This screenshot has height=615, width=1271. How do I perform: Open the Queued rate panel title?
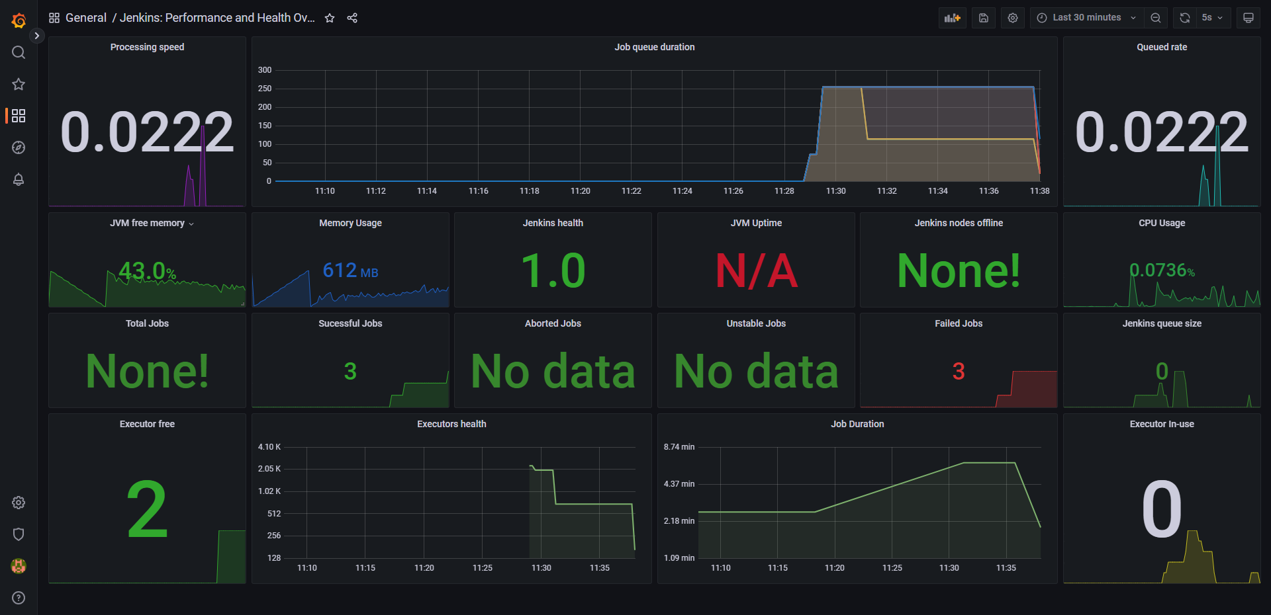[x=1162, y=47]
